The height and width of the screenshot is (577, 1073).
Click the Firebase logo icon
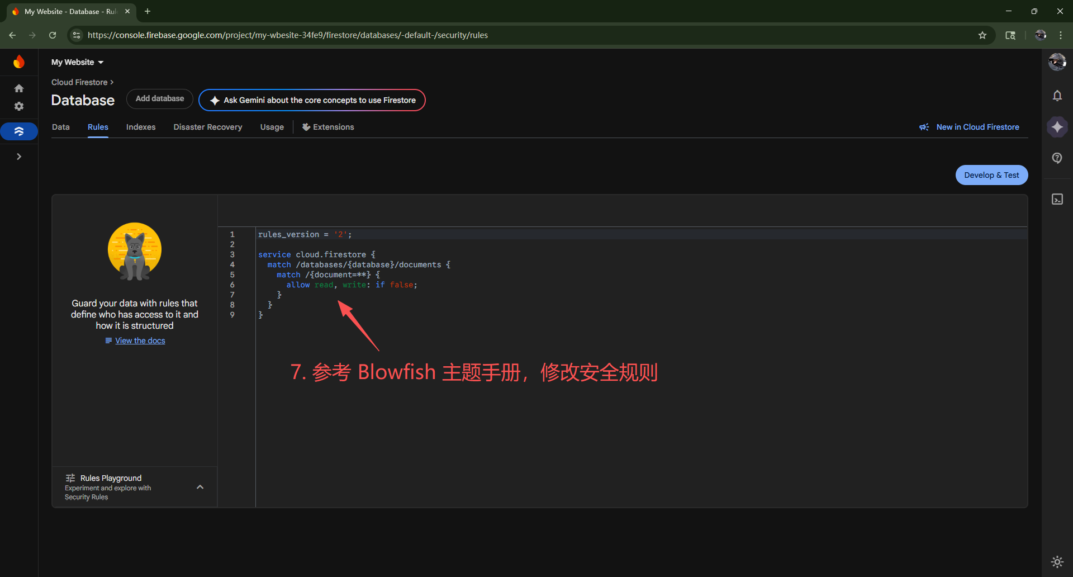point(19,62)
